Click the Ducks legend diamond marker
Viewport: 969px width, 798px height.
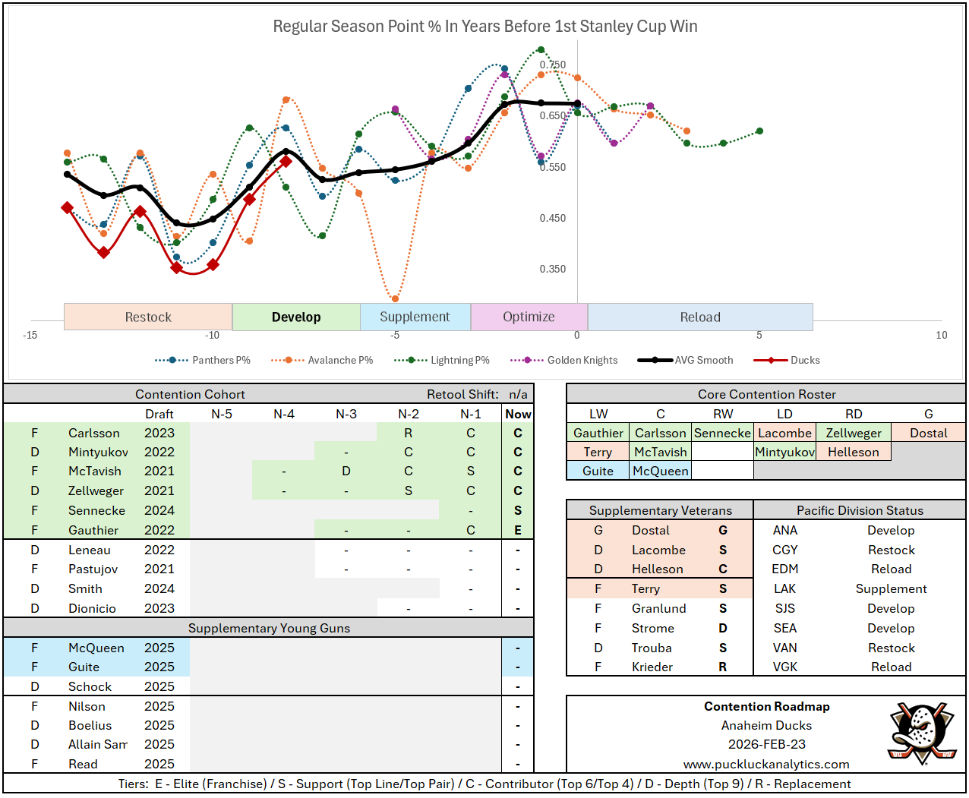point(771,360)
